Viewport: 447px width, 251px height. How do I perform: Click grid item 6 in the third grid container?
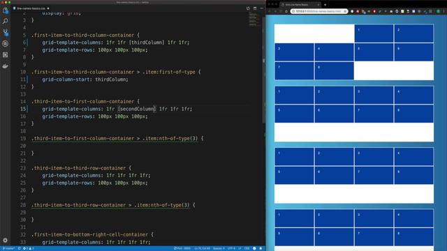[334, 175]
